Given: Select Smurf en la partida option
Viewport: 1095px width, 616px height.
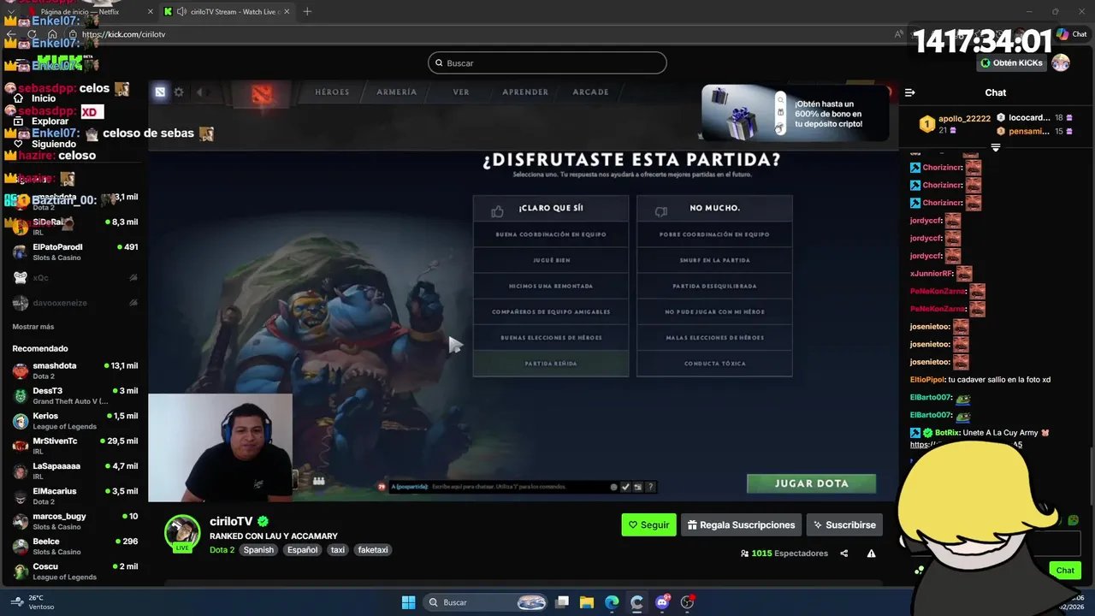Looking at the screenshot, I should click(714, 260).
